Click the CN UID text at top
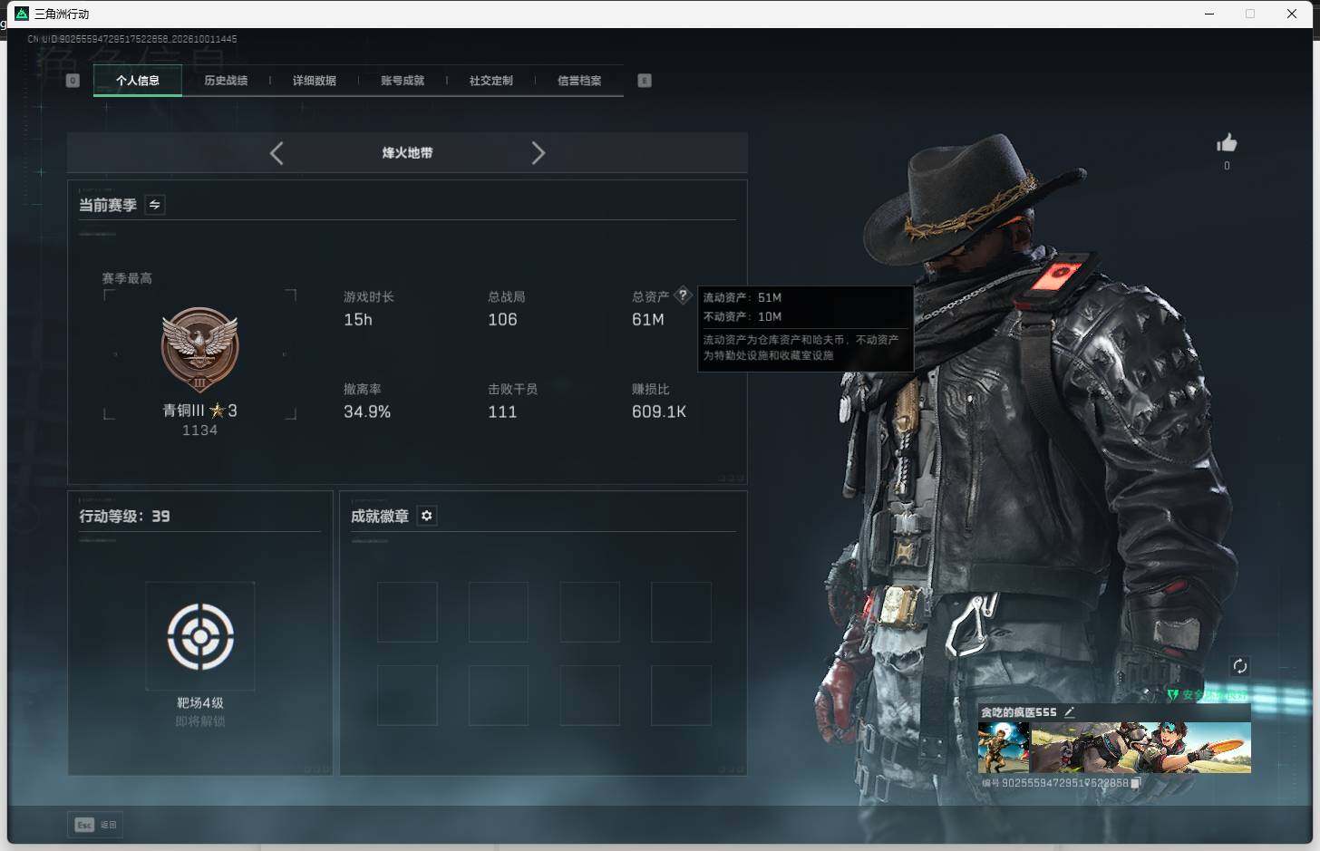Screen dimensions: 1320x851 [x=132, y=39]
